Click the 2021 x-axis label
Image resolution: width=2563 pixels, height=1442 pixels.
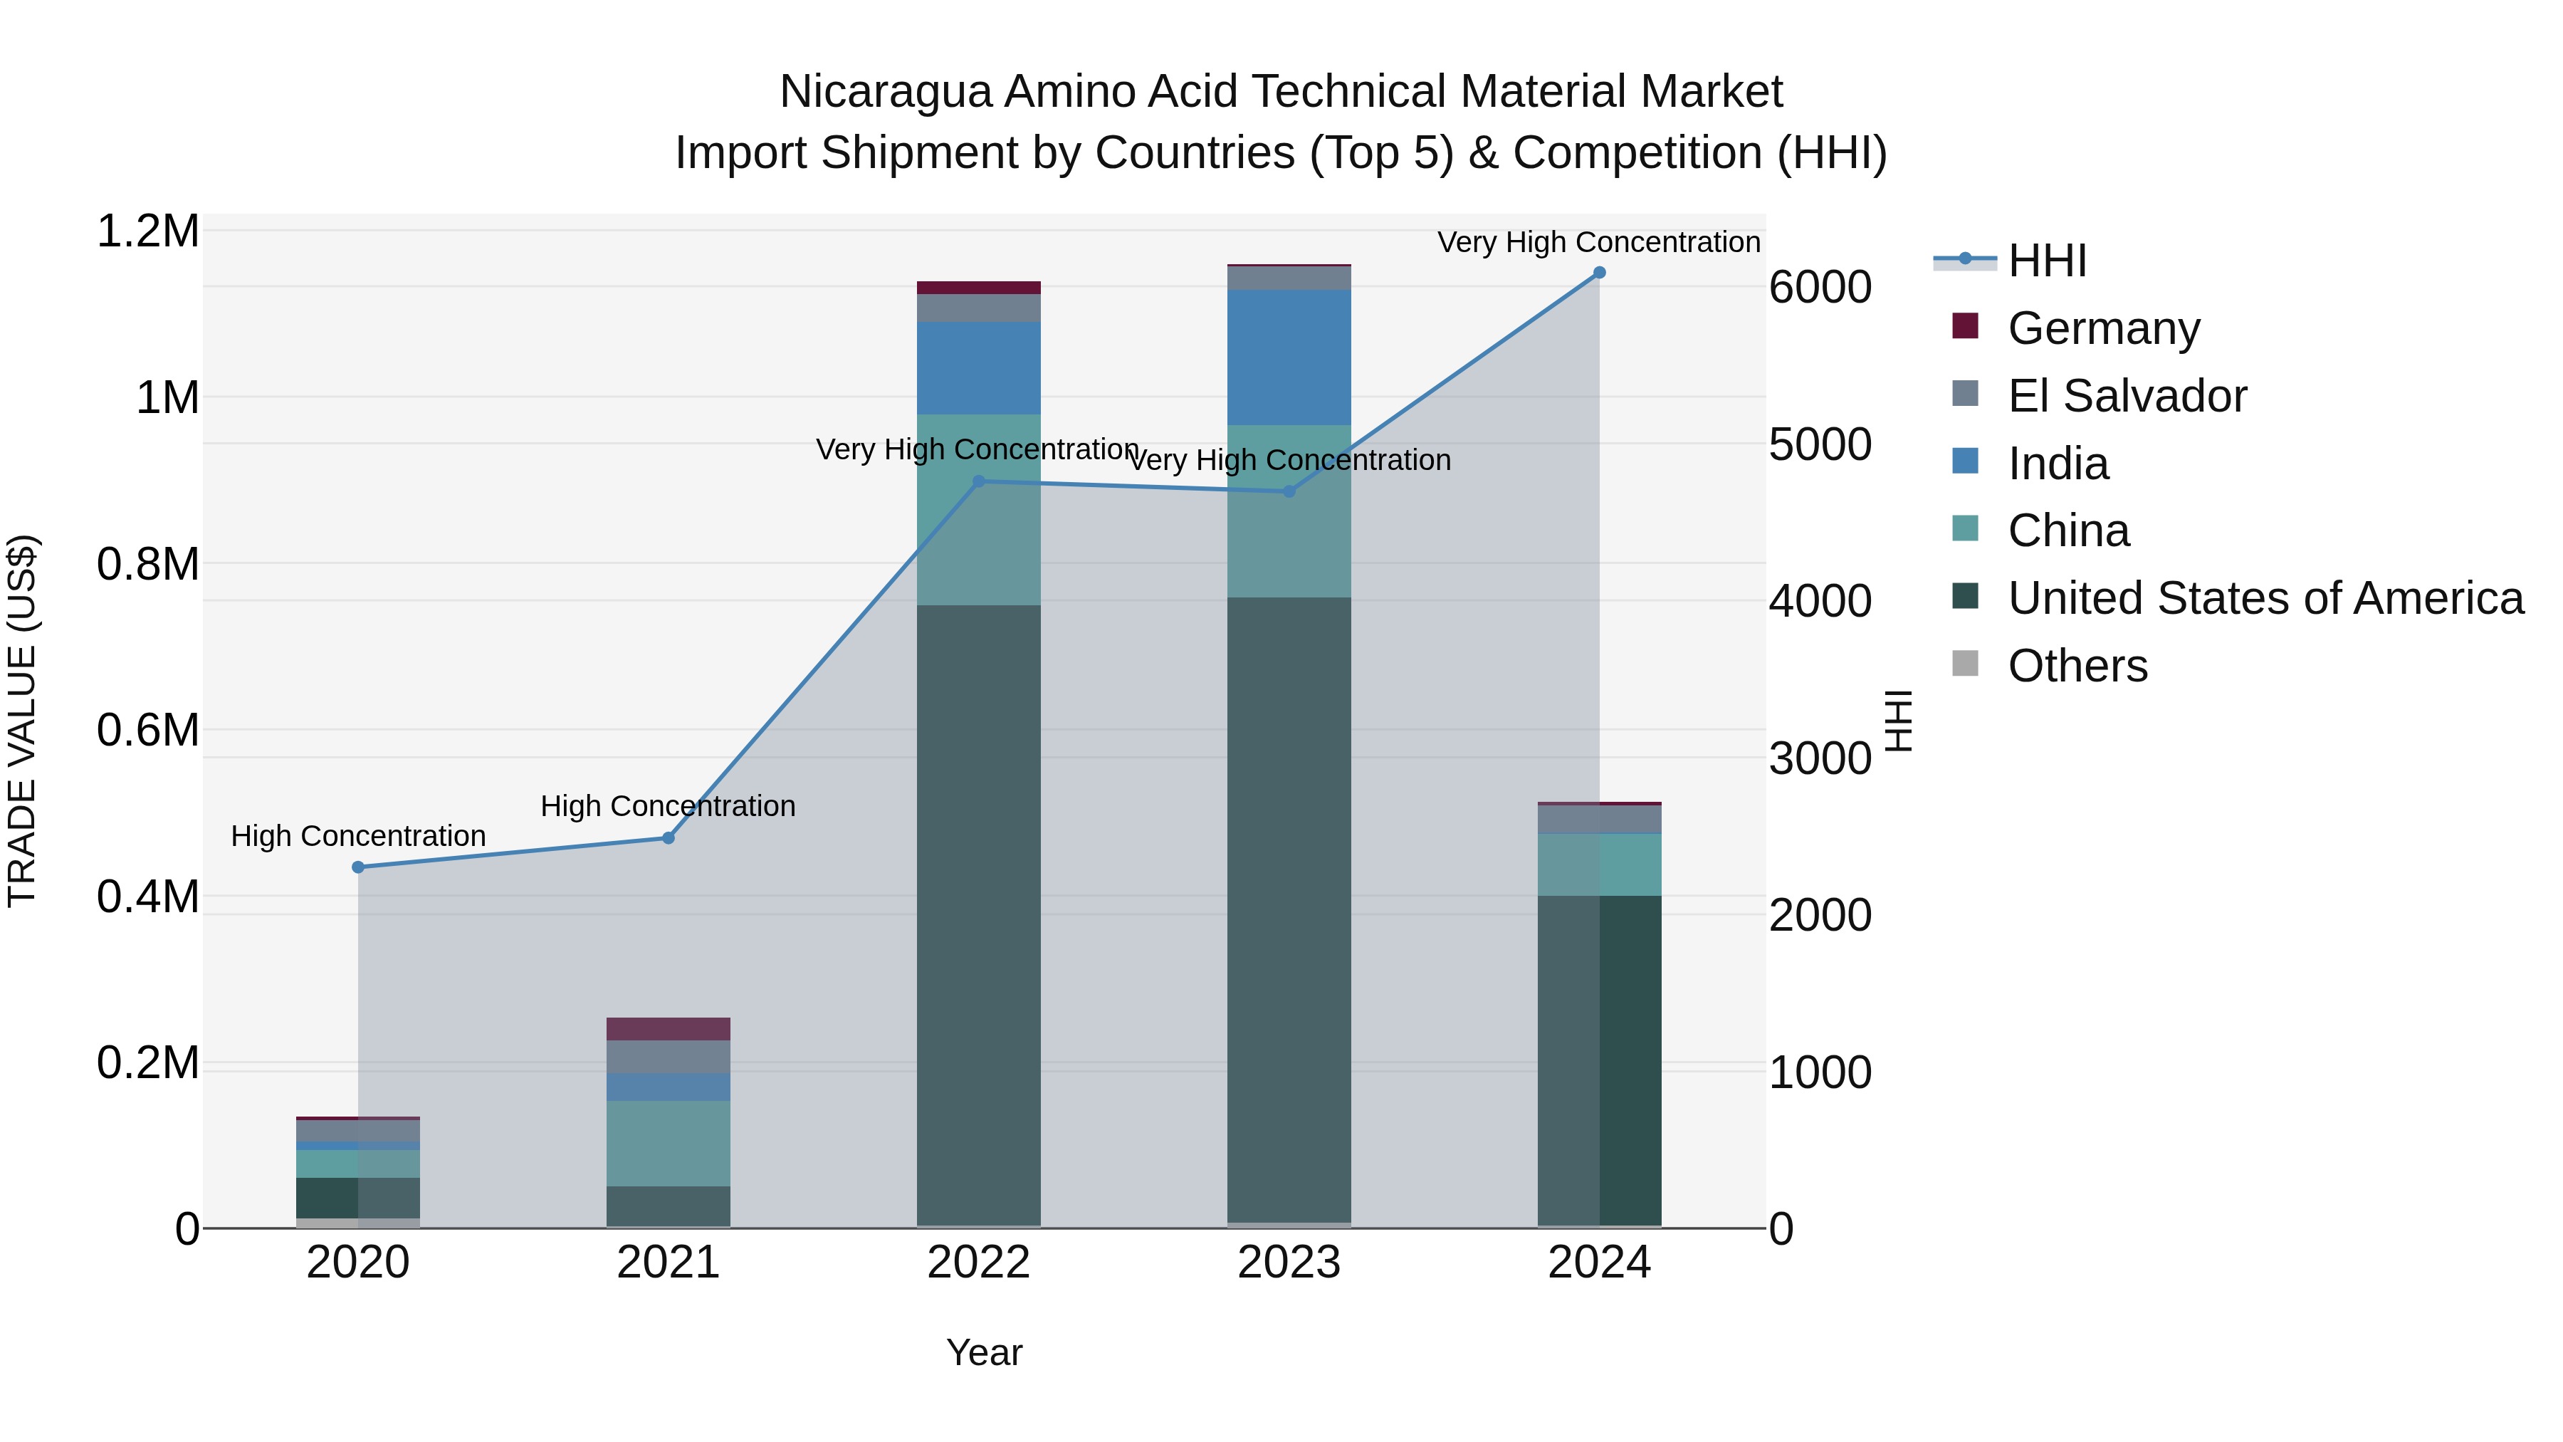[x=669, y=1263]
